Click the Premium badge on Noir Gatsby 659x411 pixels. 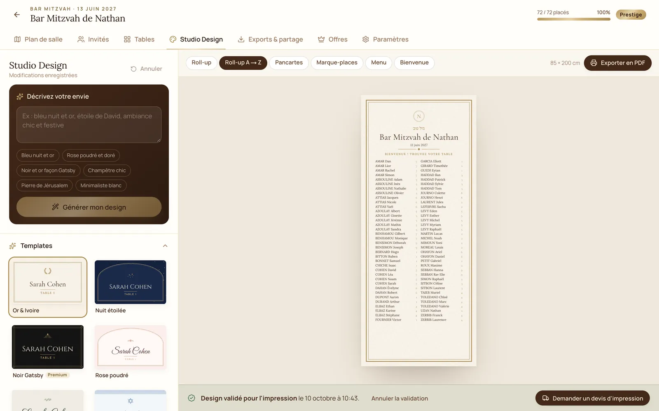[x=57, y=375]
